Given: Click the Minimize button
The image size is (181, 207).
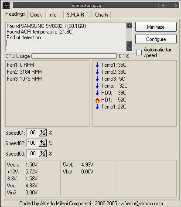Looking at the screenshot, I should pyautogui.click(x=156, y=27).
